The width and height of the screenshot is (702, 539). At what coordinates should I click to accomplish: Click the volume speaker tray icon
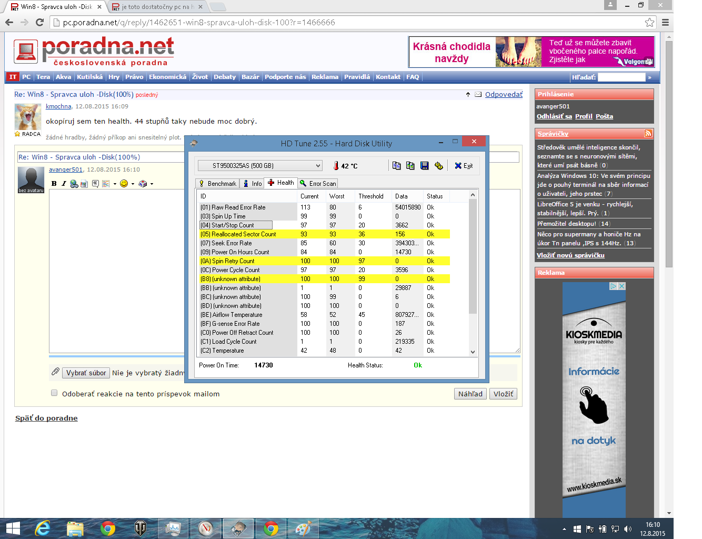tap(627, 529)
